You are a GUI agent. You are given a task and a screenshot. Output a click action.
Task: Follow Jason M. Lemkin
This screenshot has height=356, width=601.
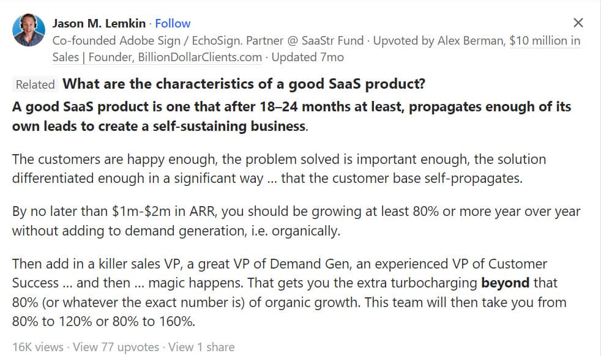click(x=173, y=23)
